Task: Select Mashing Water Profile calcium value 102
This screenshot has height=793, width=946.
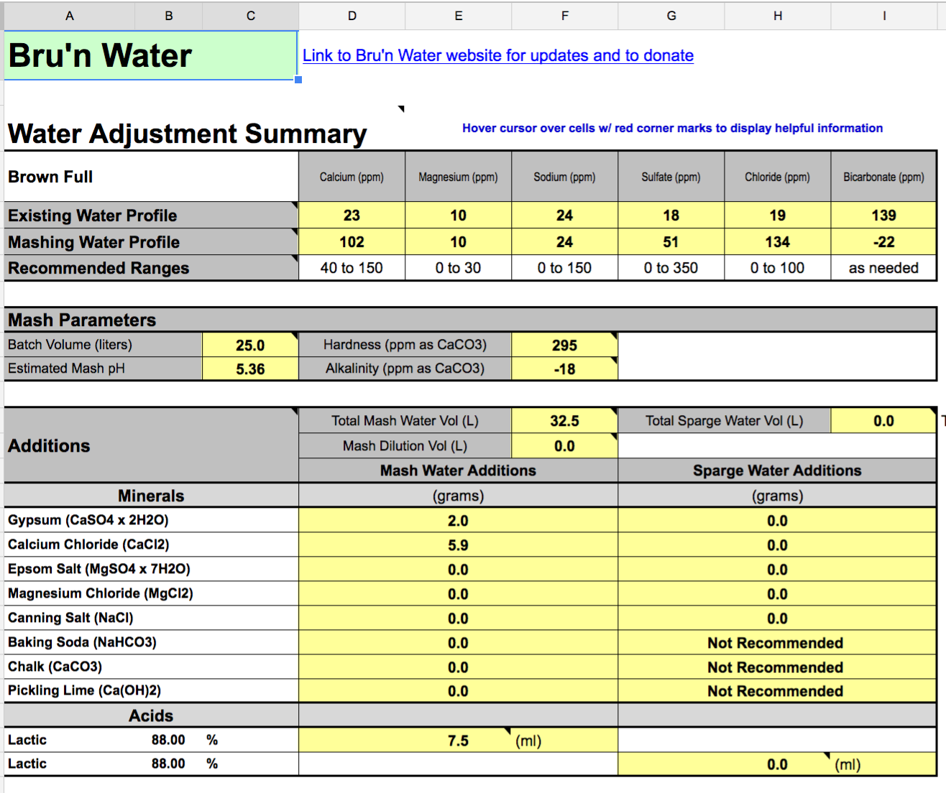Action: pos(352,242)
